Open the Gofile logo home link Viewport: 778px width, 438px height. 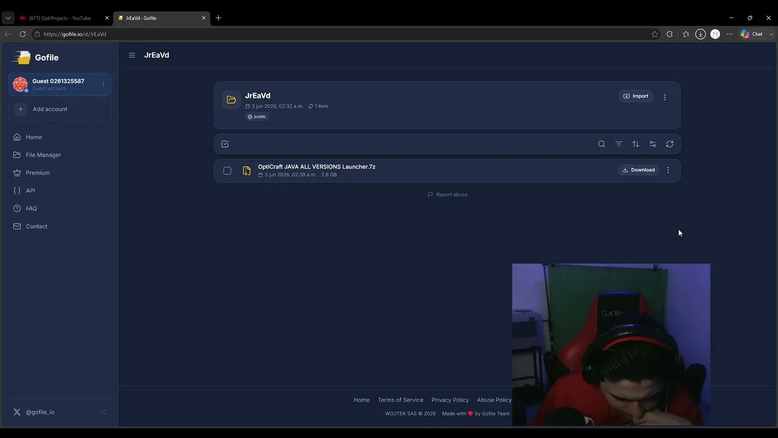click(36, 57)
